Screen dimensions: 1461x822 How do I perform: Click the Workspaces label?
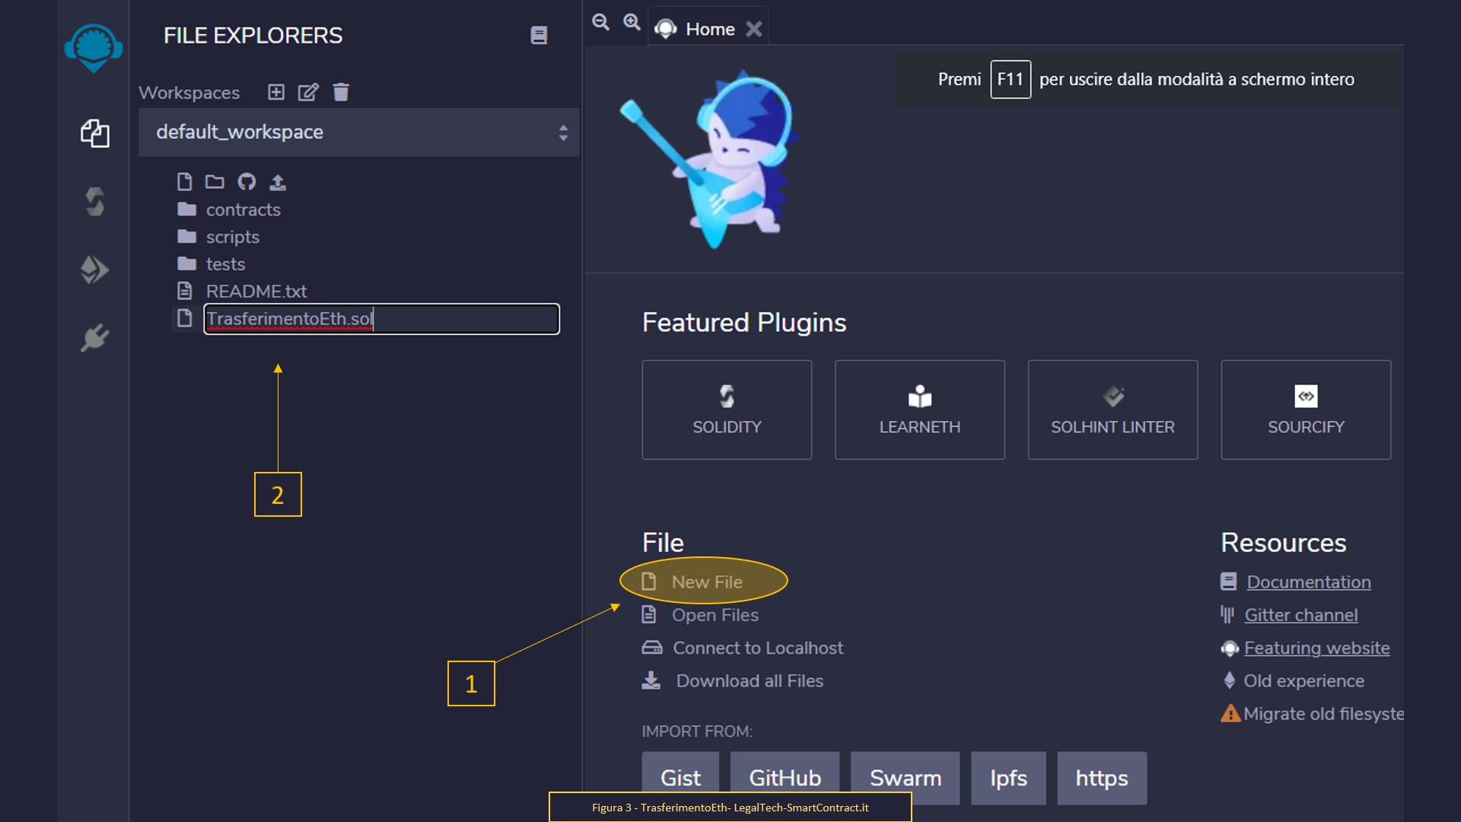tap(189, 92)
